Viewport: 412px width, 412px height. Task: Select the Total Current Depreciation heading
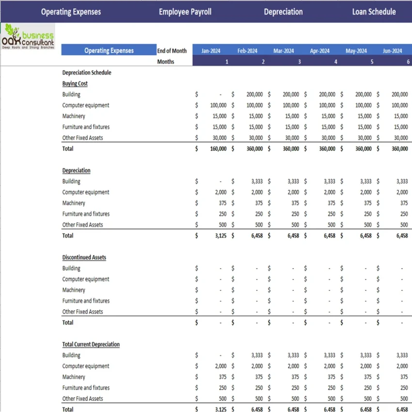point(91,344)
